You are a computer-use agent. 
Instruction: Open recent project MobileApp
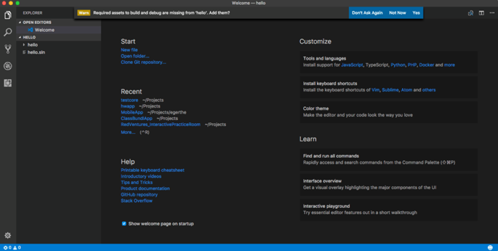[132, 112]
